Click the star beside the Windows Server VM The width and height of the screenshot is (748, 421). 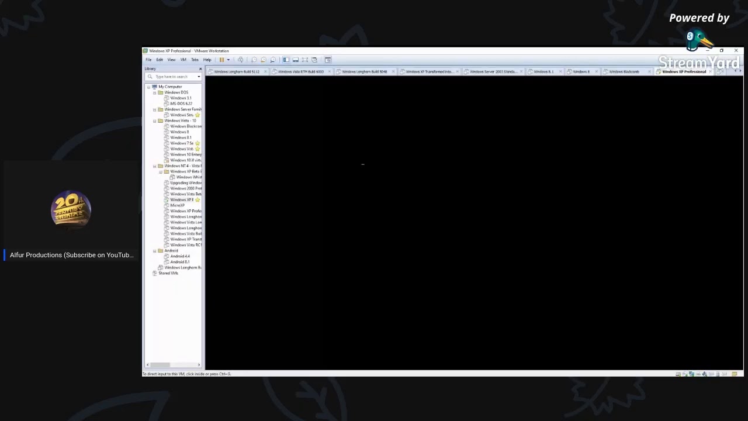click(x=198, y=115)
